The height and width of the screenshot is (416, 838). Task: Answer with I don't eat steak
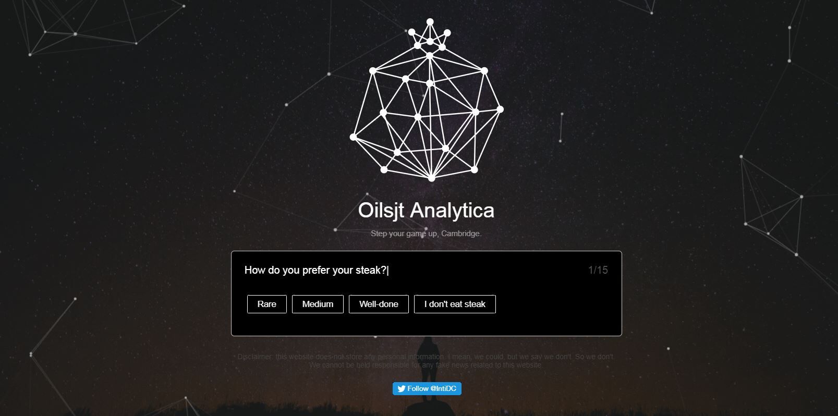point(455,304)
